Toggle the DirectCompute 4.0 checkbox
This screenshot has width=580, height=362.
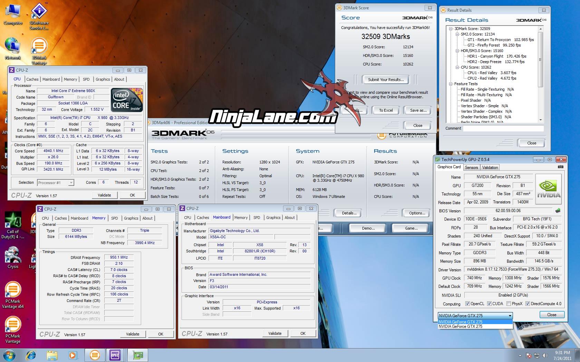click(x=528, y=304)
